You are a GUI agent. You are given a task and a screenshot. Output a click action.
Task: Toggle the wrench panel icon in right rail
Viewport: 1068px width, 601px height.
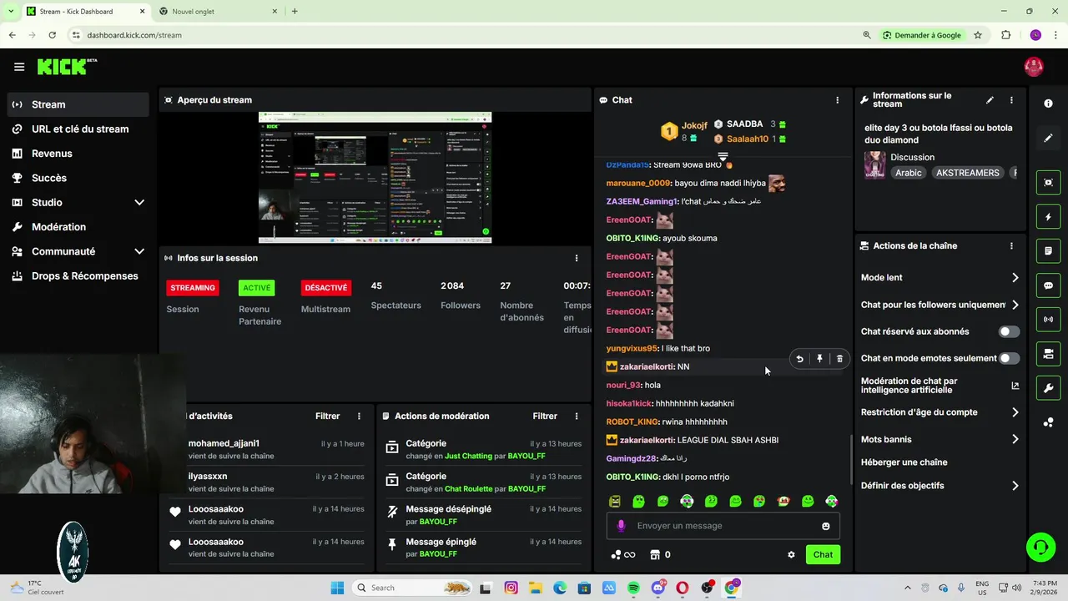1048,388
